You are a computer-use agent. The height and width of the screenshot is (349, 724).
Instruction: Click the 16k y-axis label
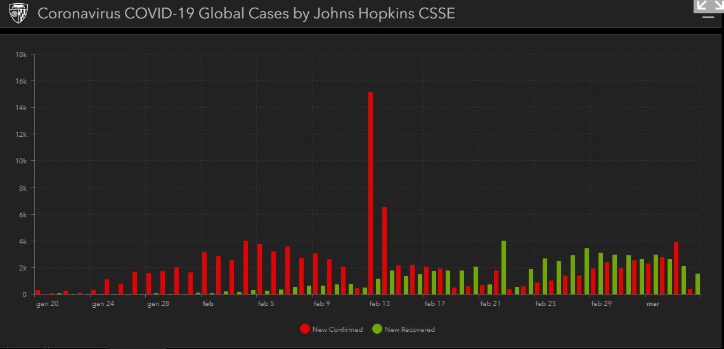pos(22,81)
